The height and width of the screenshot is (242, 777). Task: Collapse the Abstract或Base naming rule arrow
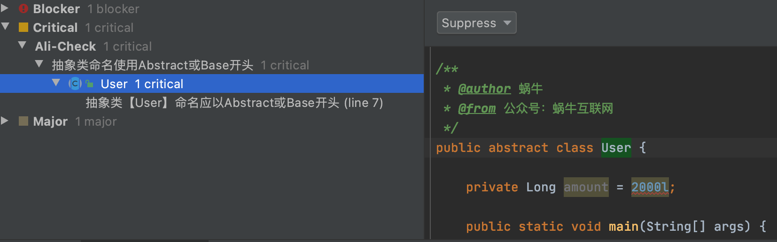[39, 64]
